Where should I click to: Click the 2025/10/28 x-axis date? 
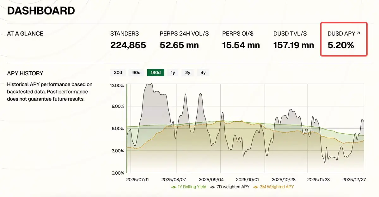tap(284, 180)
